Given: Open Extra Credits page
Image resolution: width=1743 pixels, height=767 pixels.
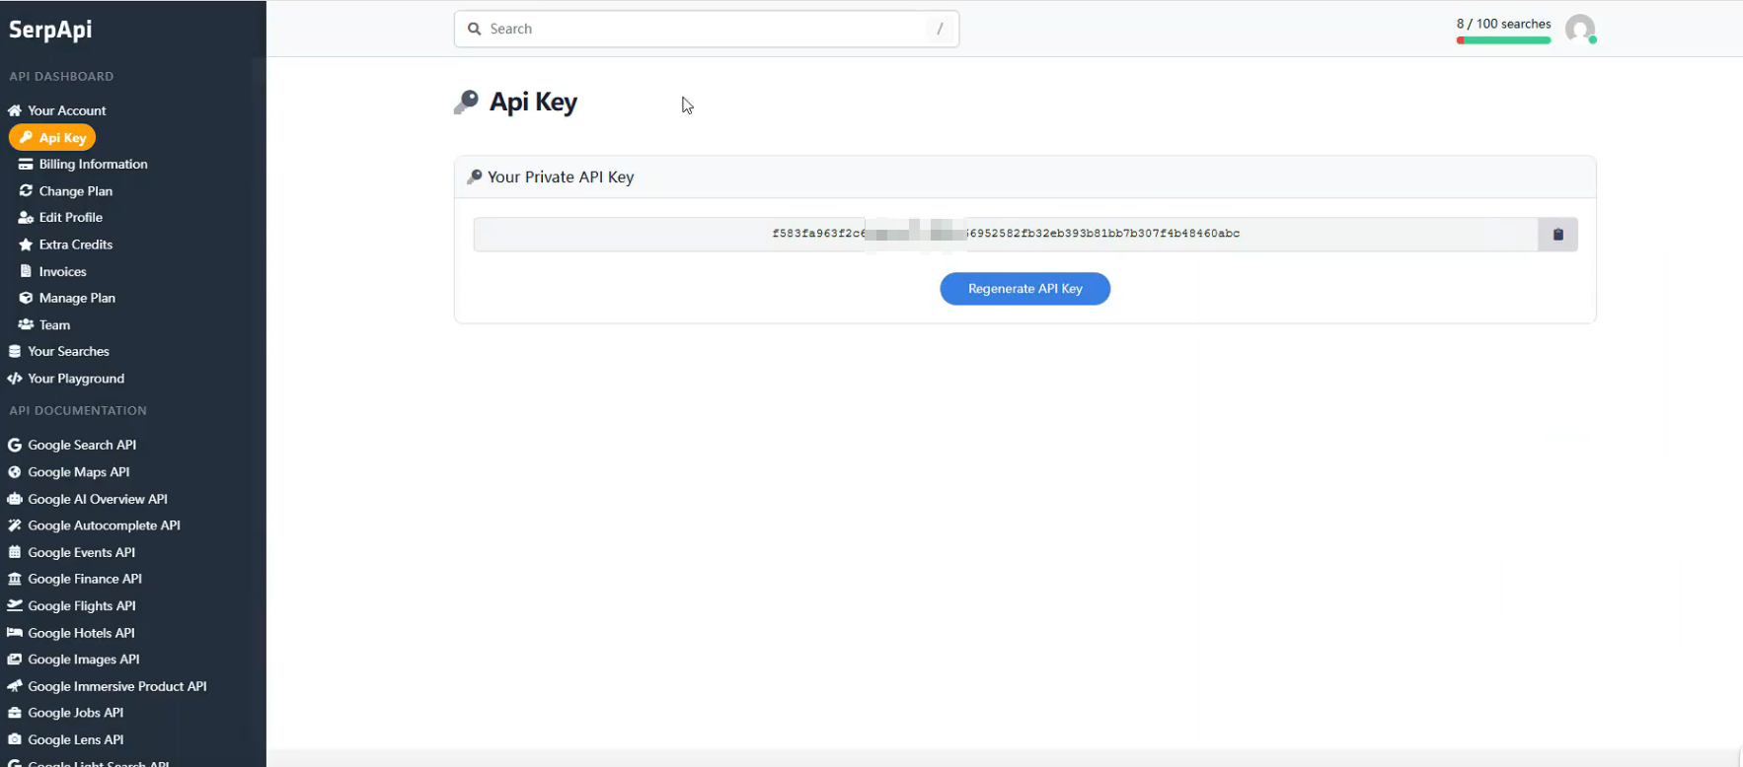Looking at the screenshot, I should point(75,244).
